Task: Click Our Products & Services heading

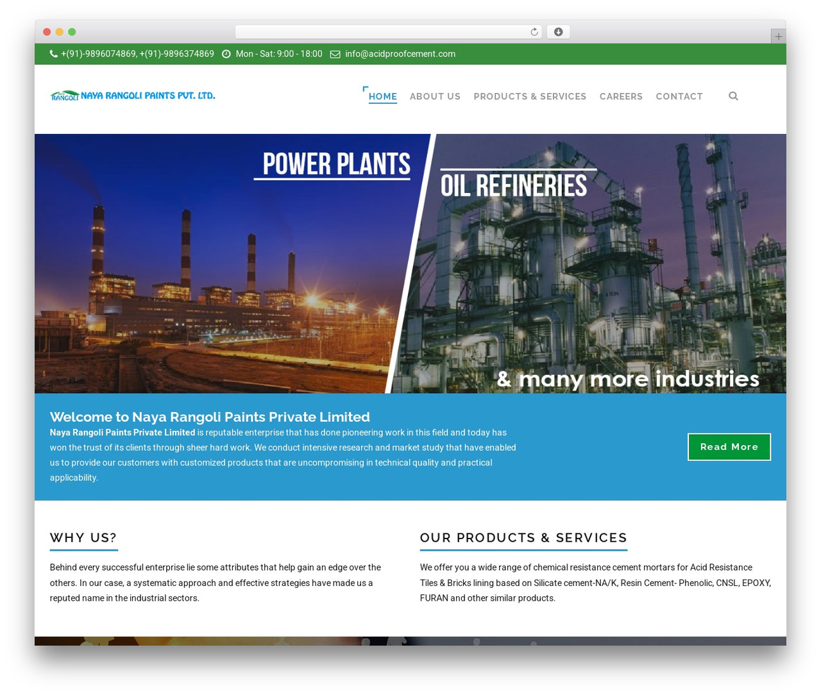Action: coord(523,538)
